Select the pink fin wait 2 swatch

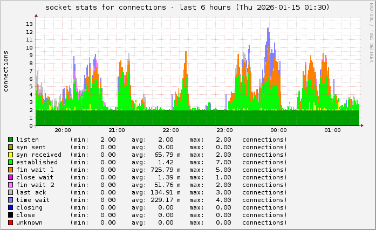click(10, 185)
